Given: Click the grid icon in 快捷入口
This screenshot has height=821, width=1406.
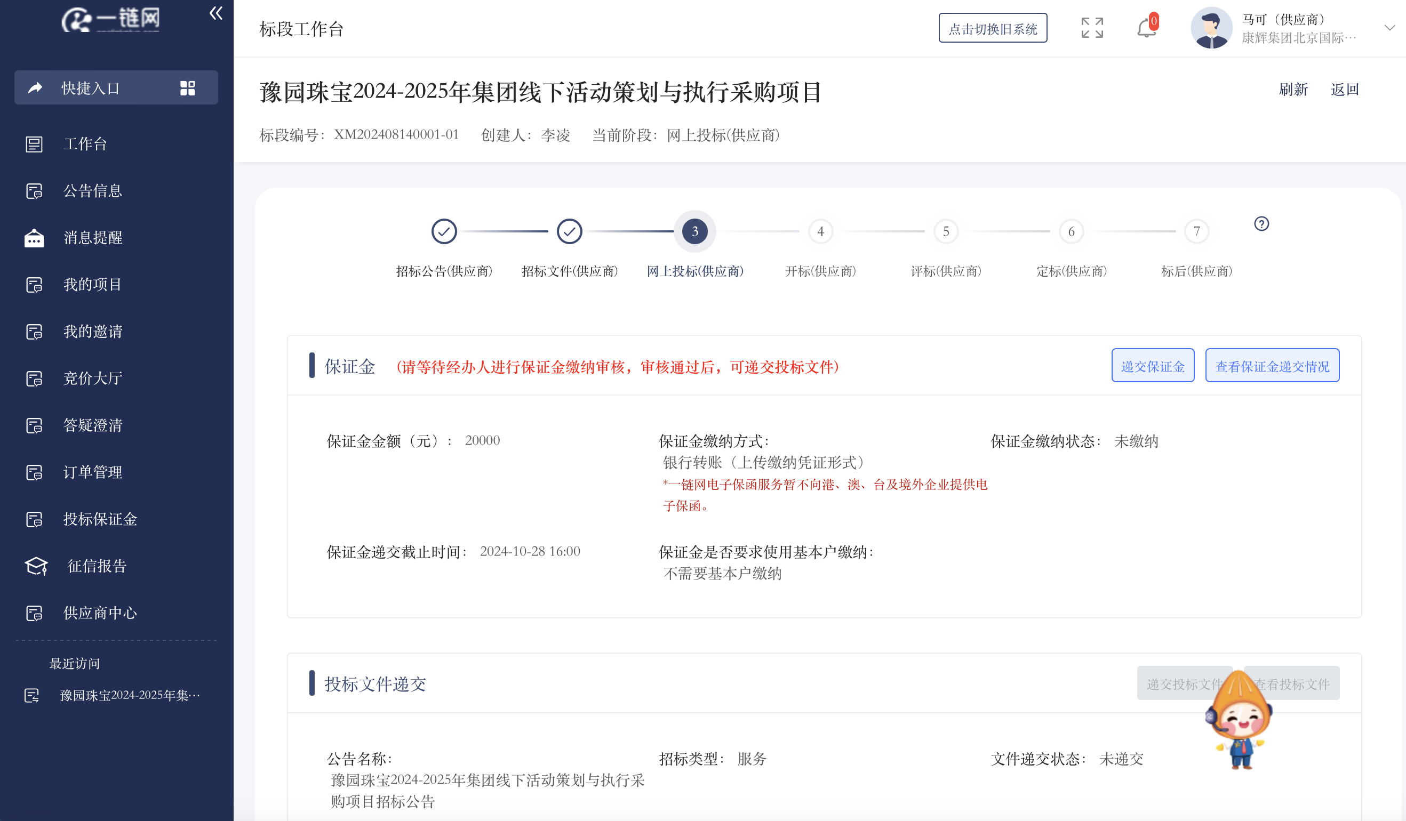Looking at the screenshot, I should (187, 88).
